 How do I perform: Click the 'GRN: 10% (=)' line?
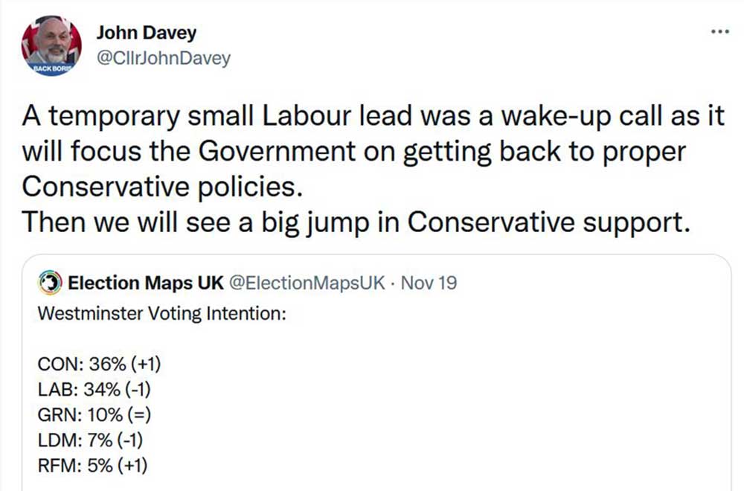(x=97, y=415)
